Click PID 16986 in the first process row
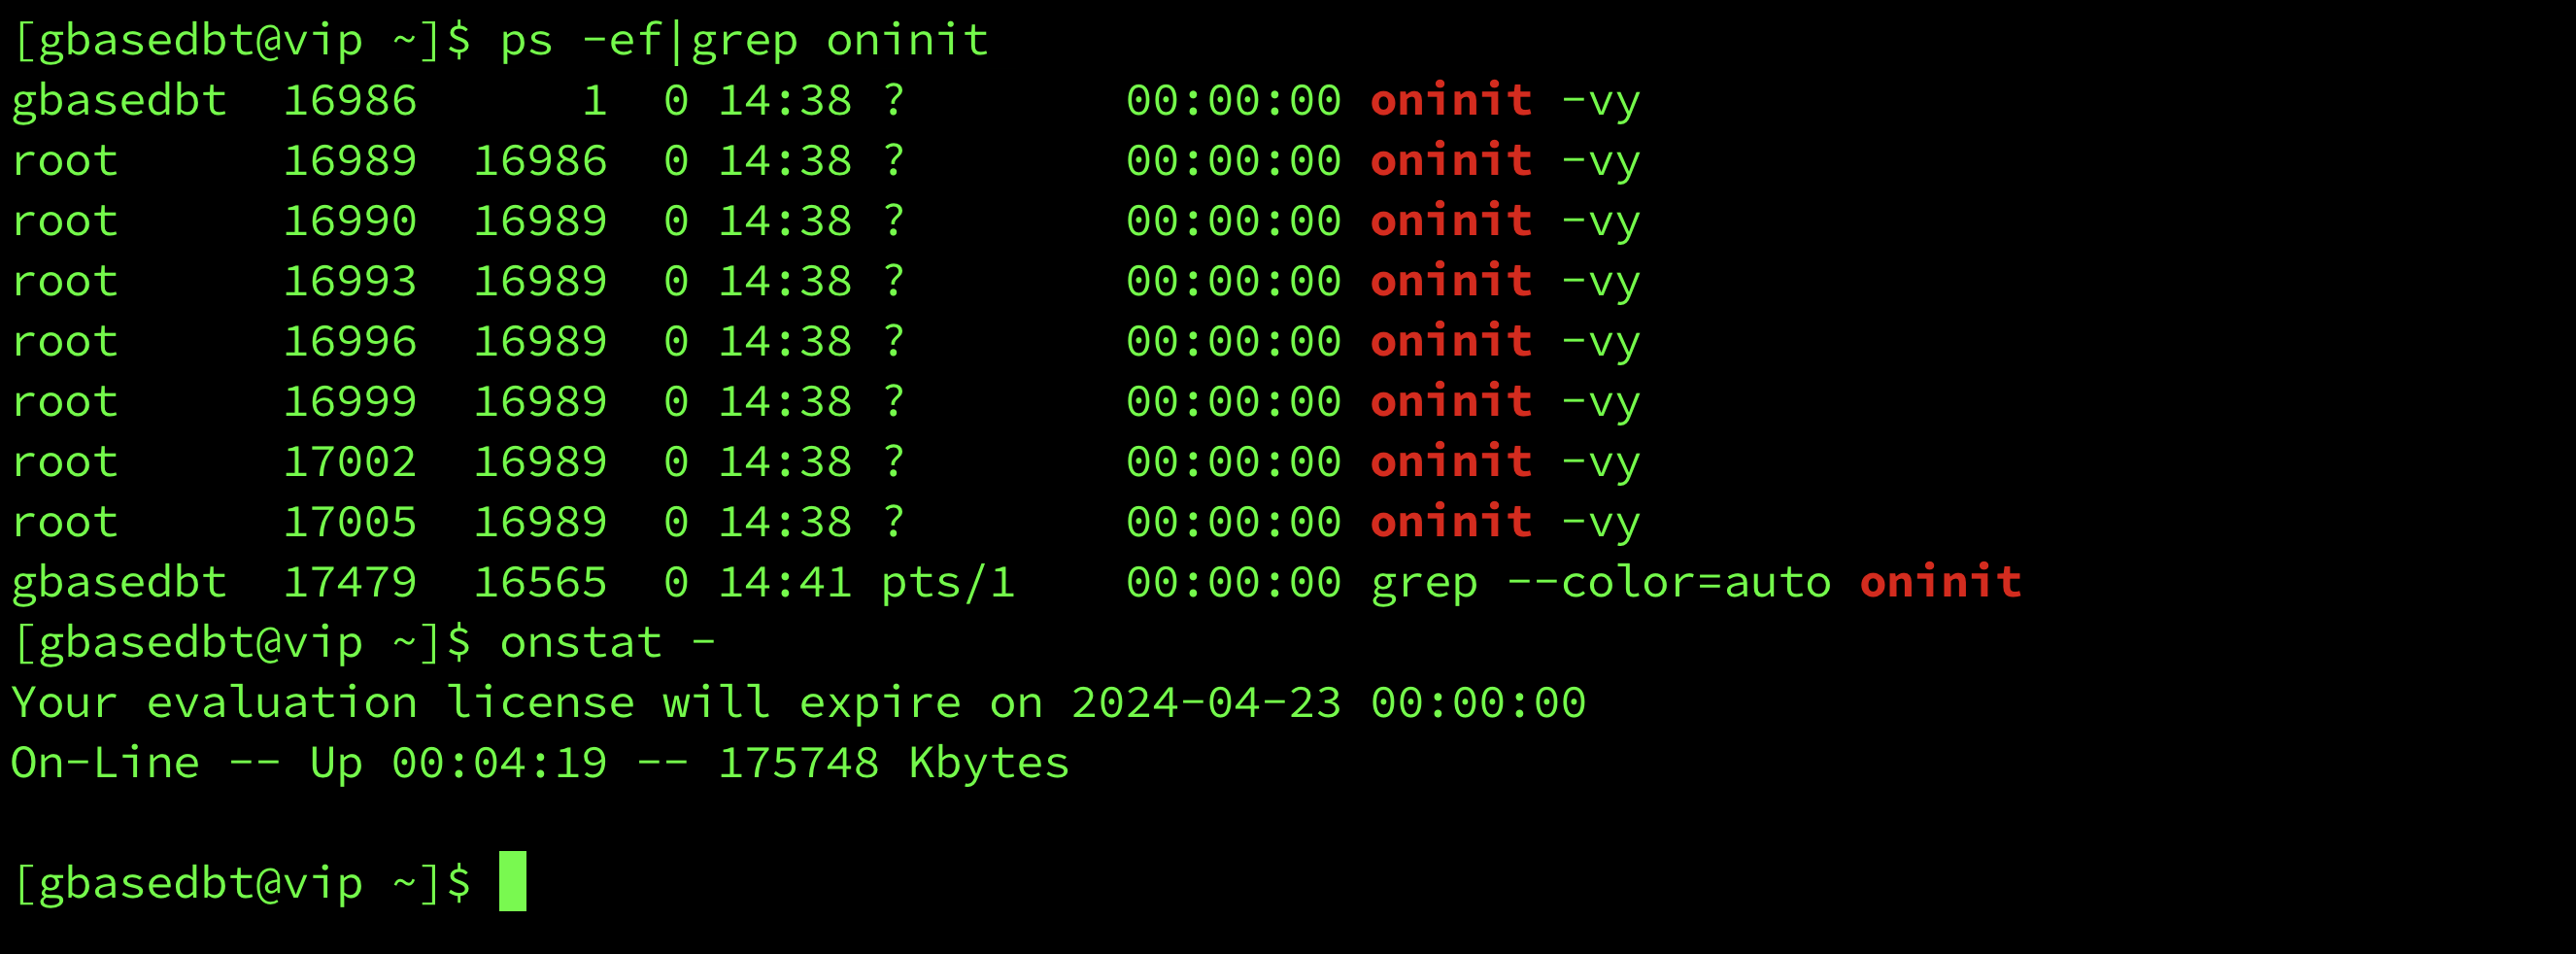 pyautogui.click(x=350, y=101)
